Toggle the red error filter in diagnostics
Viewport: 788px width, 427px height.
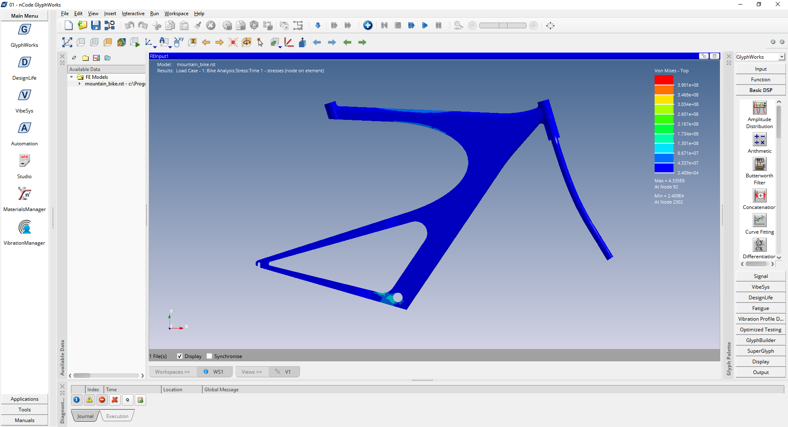pos(102,399)
